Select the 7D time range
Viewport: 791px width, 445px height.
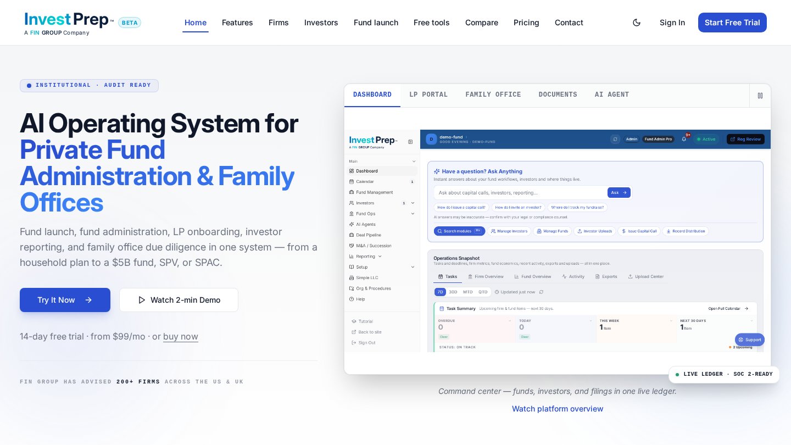coord(440,292)
